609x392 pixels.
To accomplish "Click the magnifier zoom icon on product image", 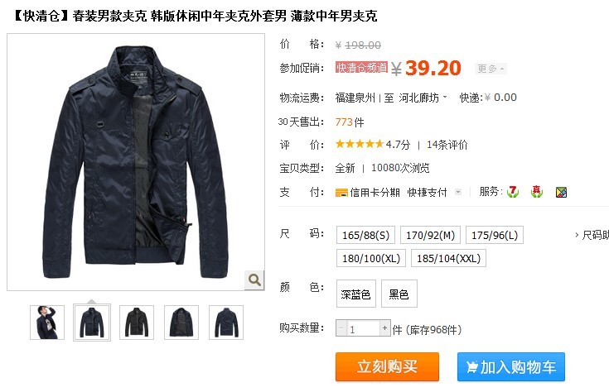I will [254, 280].
